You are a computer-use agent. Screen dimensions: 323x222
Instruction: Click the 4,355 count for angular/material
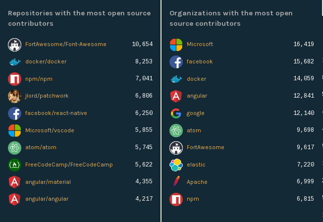point(144,181)
